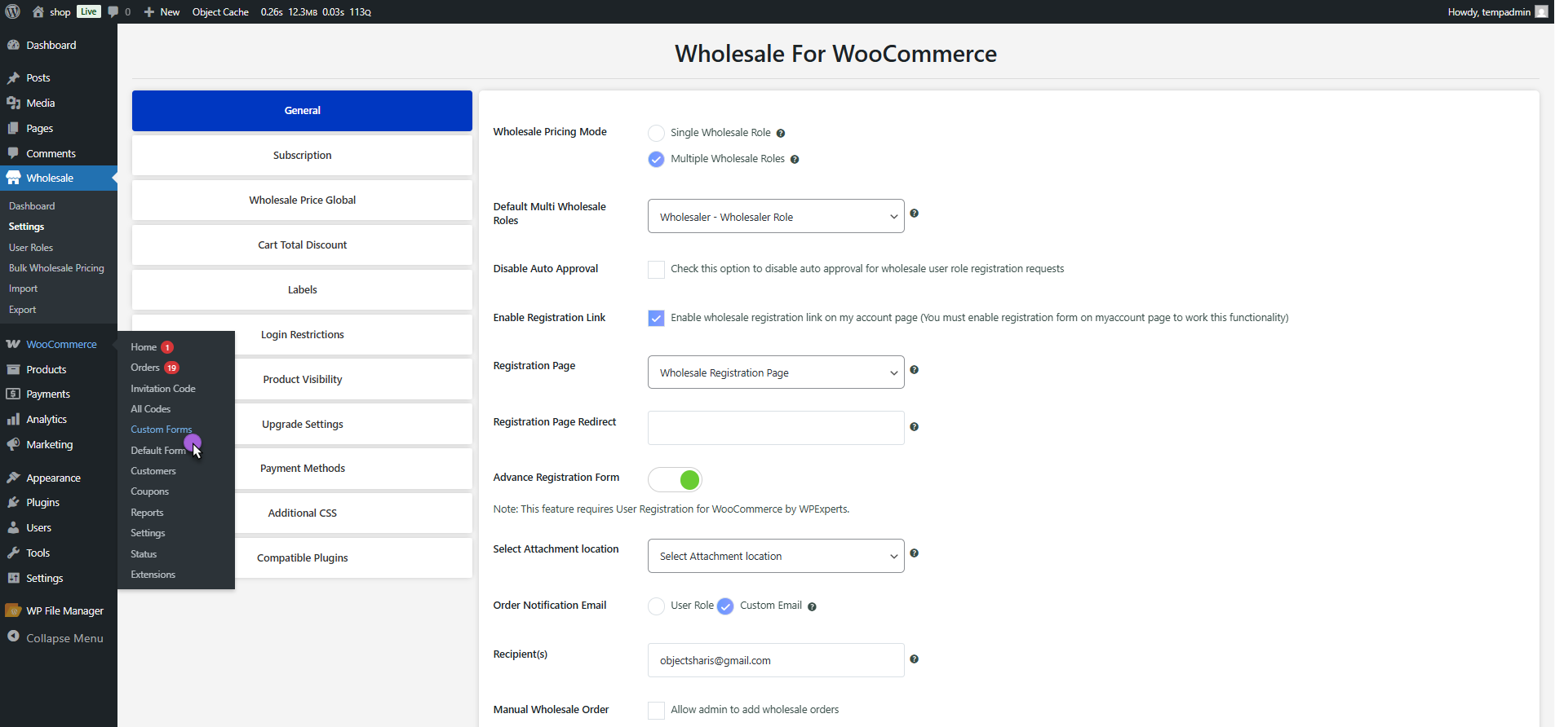This screenshot has height=727, width=1555.
Task: Open the Cart Total Discount tab
Action: (x=302, y=245)
